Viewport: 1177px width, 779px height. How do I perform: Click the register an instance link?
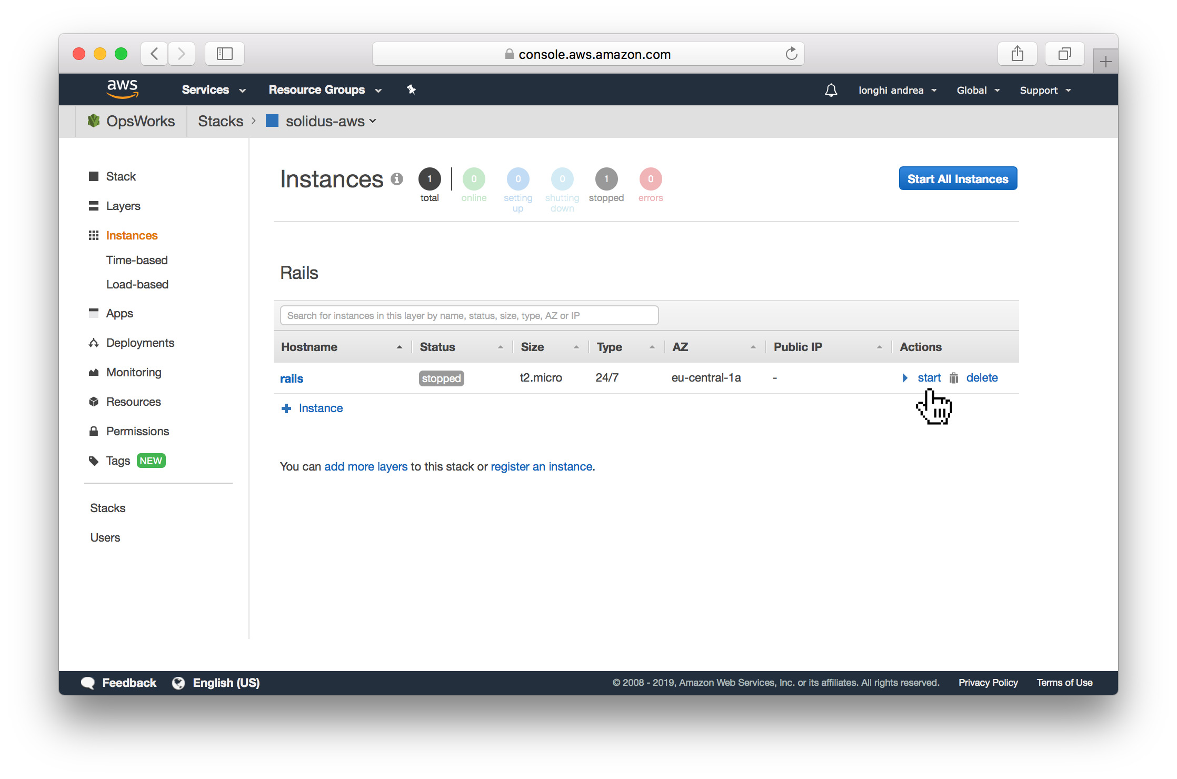(x=541, y=466)
